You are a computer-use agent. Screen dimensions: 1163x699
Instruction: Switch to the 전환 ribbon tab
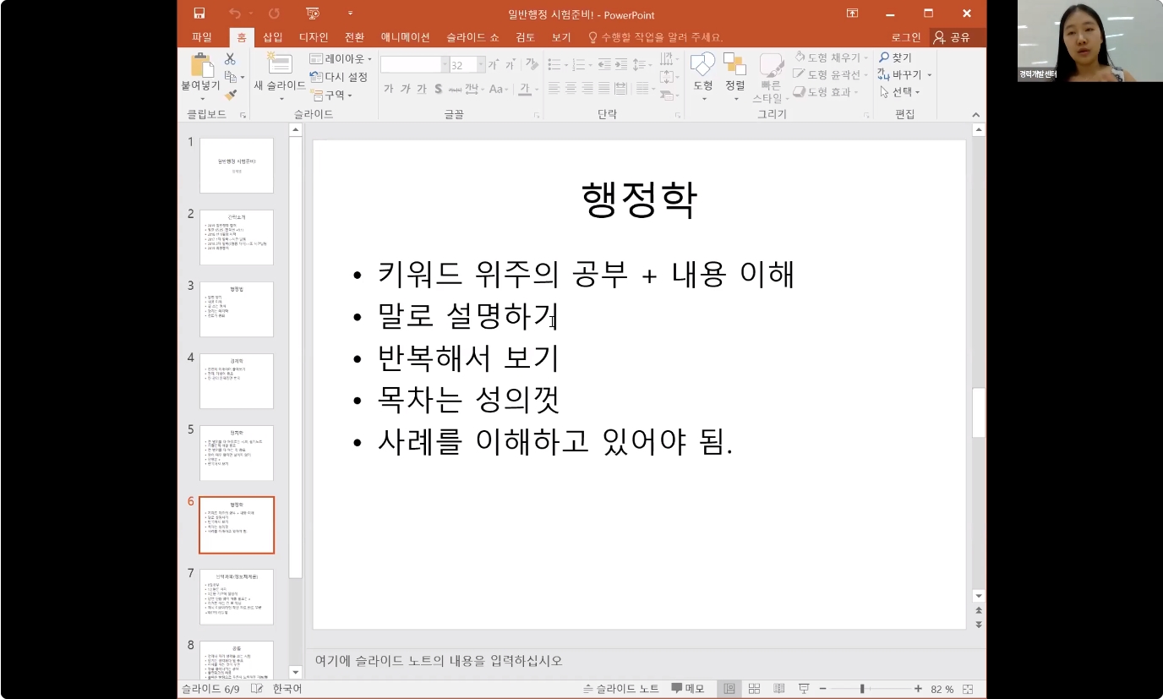click(x=355, y=37)
